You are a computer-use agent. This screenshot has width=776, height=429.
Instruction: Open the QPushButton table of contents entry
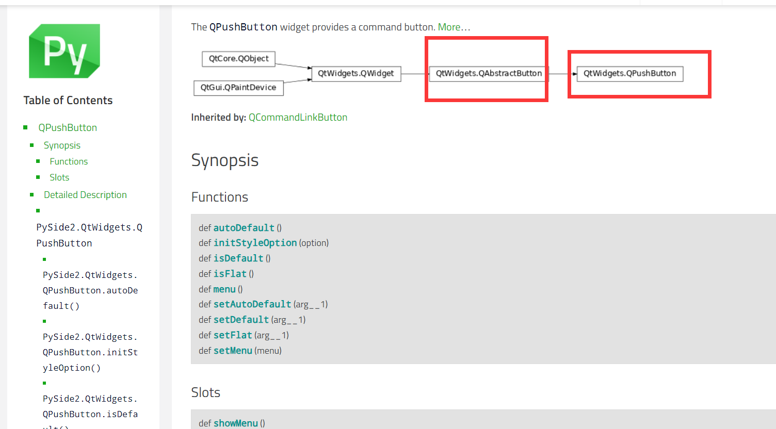coord(68,127)
